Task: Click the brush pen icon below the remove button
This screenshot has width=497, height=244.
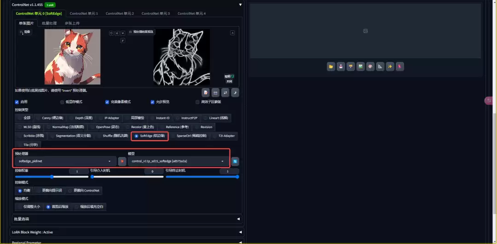Action: 123,40
